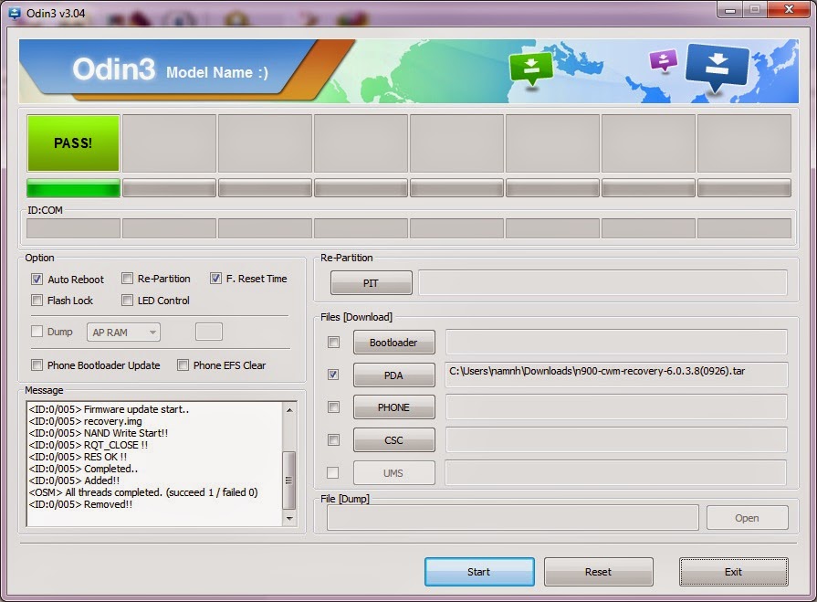
Task: Click log line 'Firmware update start..'
Action: tap(109, 409)
